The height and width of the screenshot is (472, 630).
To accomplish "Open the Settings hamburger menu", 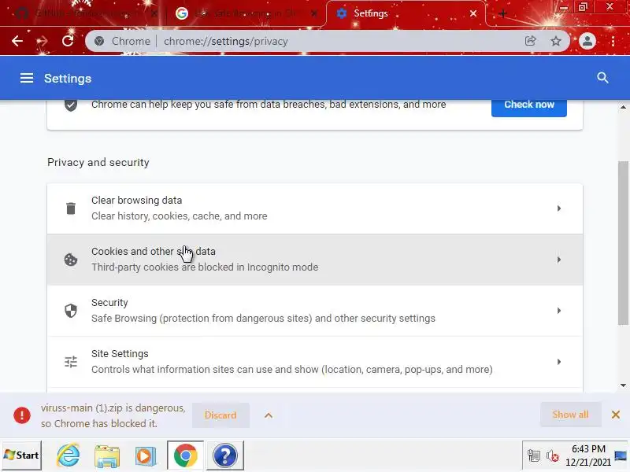I will click(27, 78).
